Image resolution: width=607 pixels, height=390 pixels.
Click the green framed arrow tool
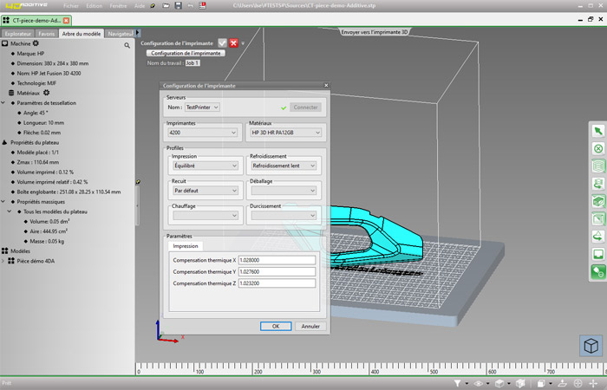598,219
